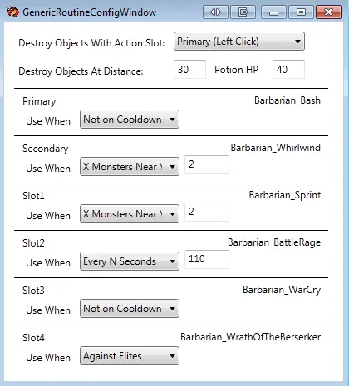The image size is (349, 386).
Task: Click Slot1 monsters count field
Action: click(207, 212)
